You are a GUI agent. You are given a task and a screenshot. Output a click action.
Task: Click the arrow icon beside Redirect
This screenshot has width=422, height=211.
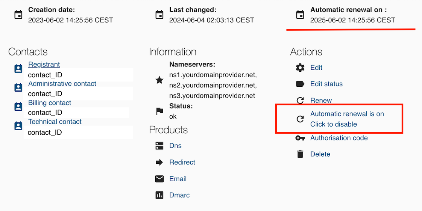(159, 162)
